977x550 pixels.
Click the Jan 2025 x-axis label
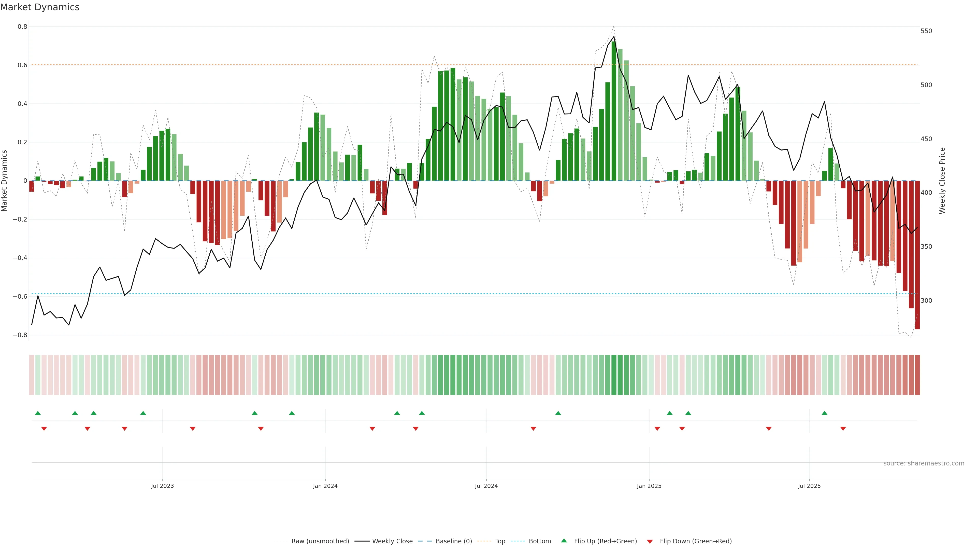point(649,486)
